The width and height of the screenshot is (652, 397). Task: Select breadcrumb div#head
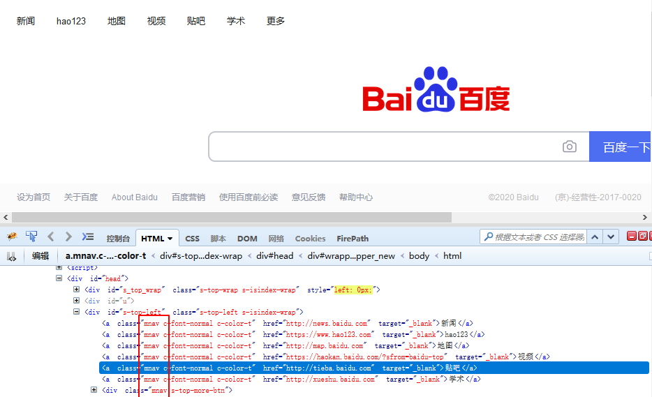pyautogui.click(x=275, y=256)
